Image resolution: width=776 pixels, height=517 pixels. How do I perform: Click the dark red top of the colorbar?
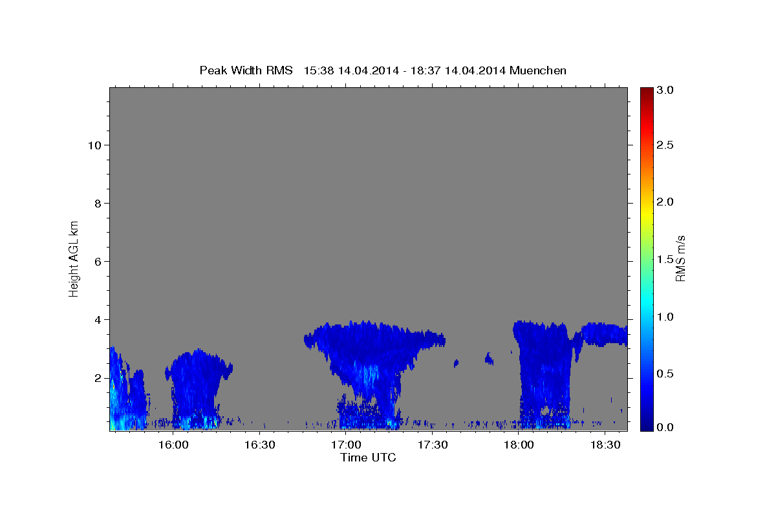pos(647,94)
